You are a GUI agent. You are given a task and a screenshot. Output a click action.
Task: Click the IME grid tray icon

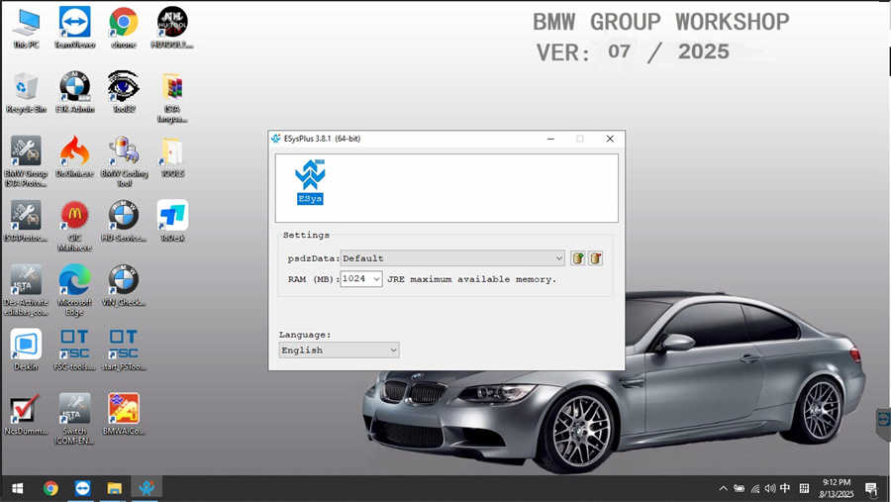[804, 488]
